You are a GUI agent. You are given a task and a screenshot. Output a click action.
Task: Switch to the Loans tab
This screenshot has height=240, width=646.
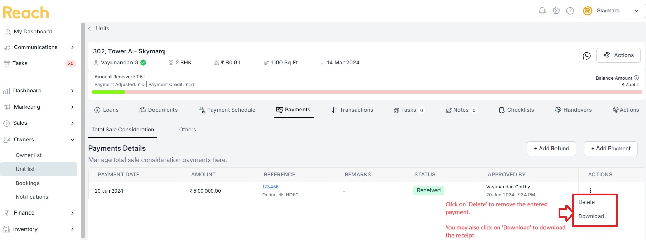[x=106, y=110]
